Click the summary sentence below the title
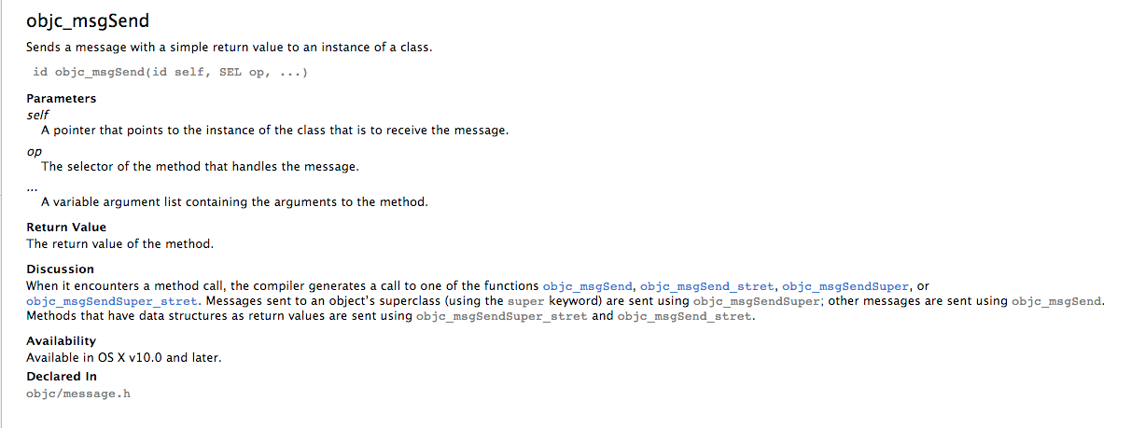The image size is (1131, 428). point(229,48)
